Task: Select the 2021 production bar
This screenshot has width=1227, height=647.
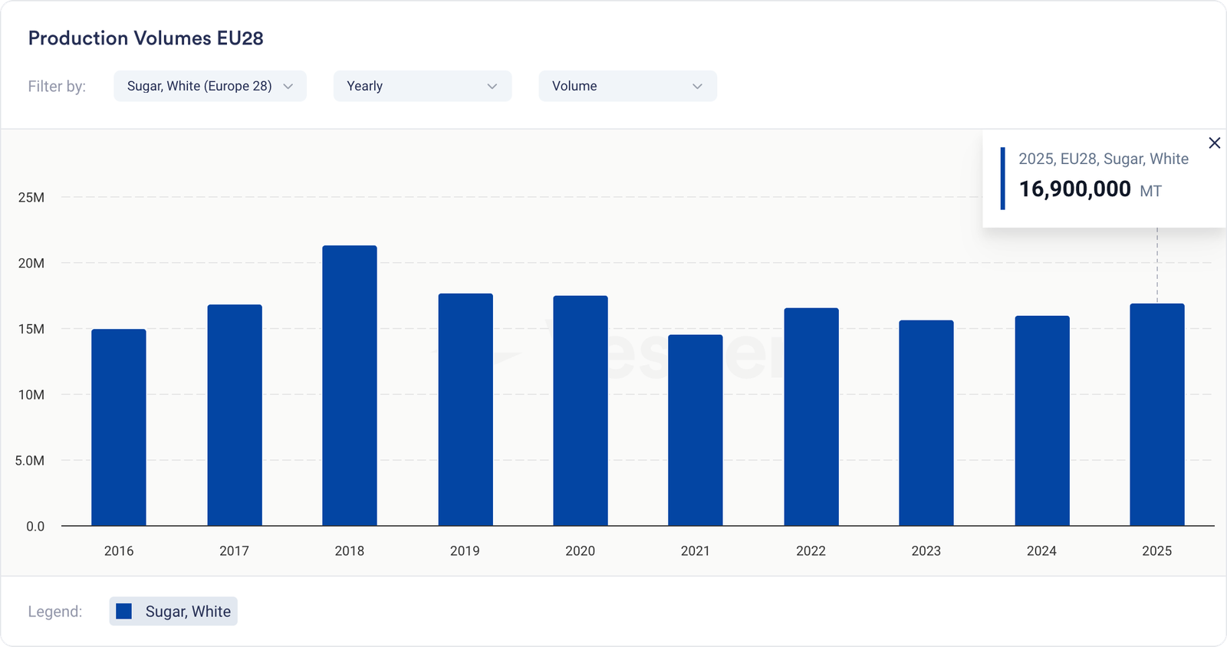Action: 696,430
